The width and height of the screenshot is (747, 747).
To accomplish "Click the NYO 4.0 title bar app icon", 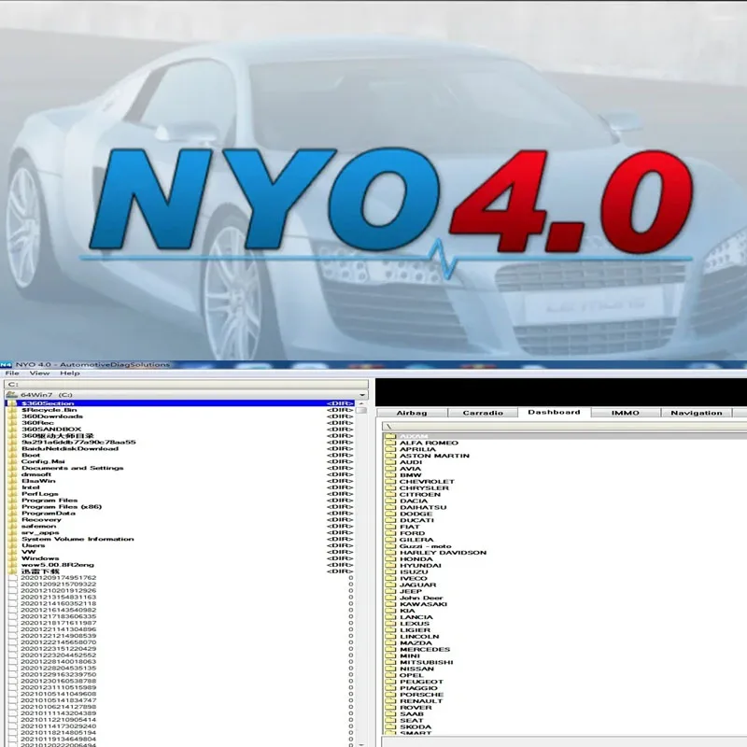I will tap(6, 365).
